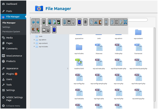158x109 pixels.
Task: Select the wp-content folder thumbnail
Action: [138, 32]
